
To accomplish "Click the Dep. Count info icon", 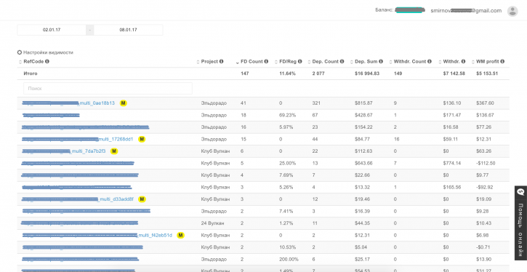I will click(x=342, y=62).
